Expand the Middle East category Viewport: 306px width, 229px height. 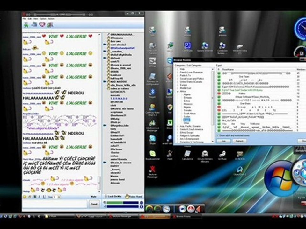[x=178, y=88]
